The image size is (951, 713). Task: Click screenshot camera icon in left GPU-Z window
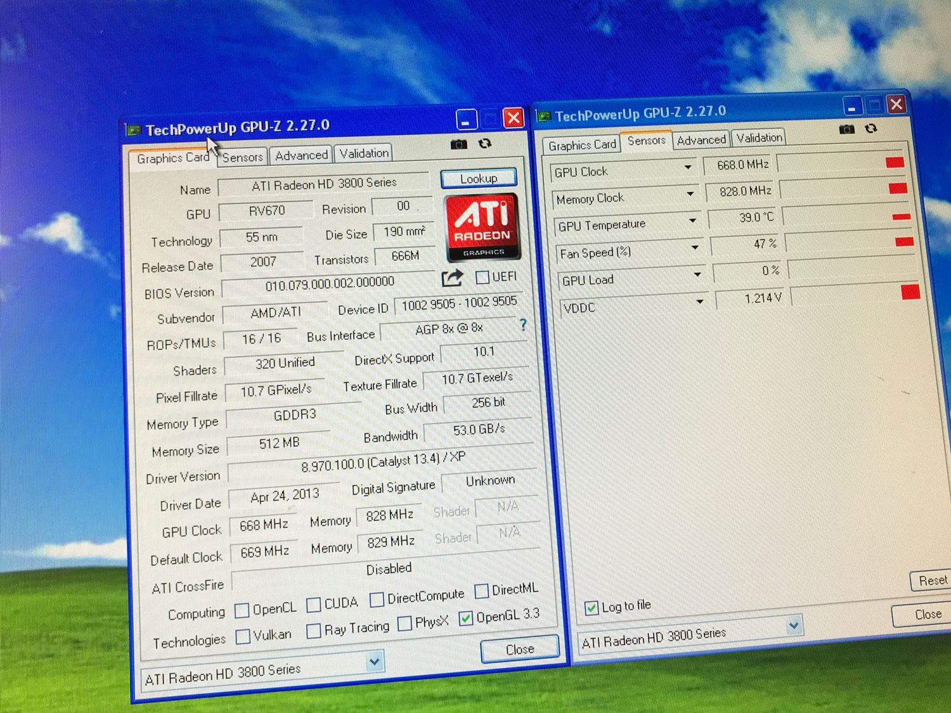coord(459,145)
